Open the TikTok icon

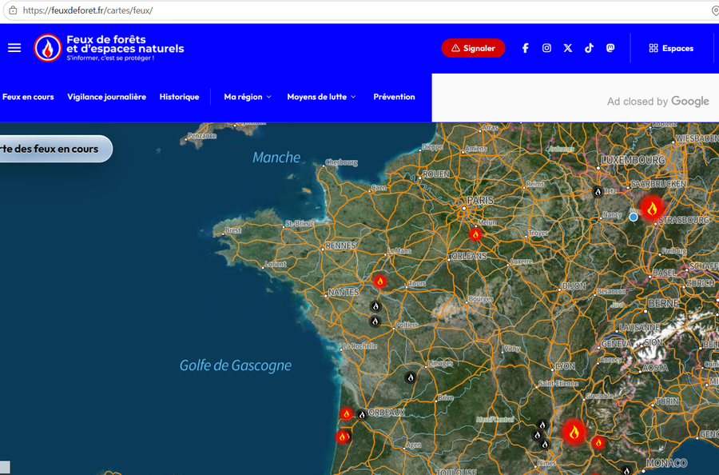click(590, 48)
